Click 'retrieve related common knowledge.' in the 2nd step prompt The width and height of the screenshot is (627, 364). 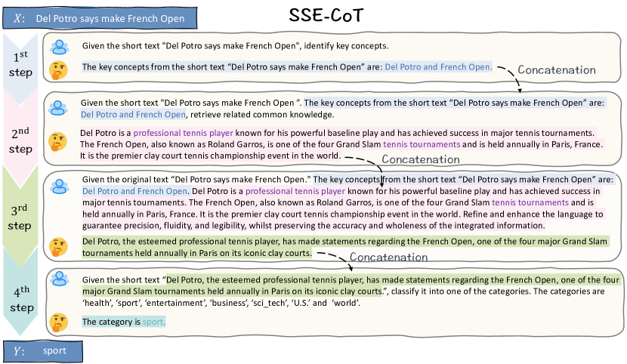tap(262, 115)
